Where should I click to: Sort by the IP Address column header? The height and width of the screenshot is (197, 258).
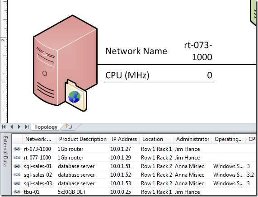coord(124,139)
